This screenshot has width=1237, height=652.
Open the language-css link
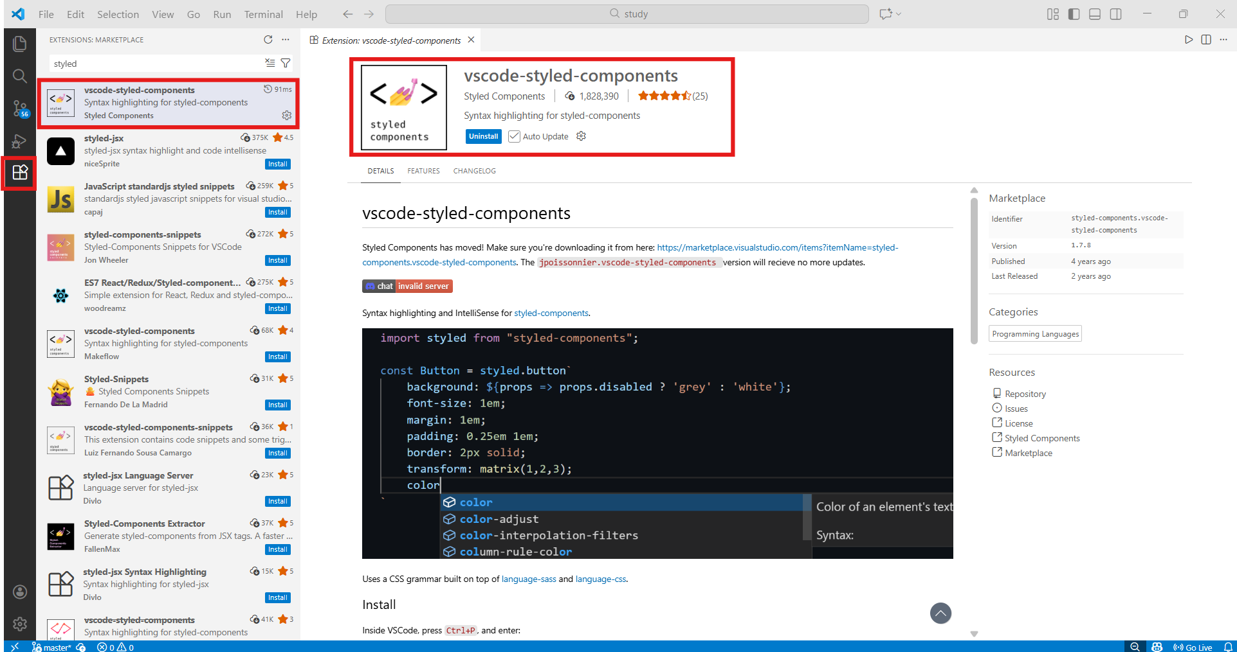(601, 579)
